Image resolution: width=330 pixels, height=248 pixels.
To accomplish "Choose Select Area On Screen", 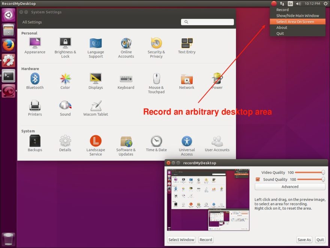I will pos(298,21).
